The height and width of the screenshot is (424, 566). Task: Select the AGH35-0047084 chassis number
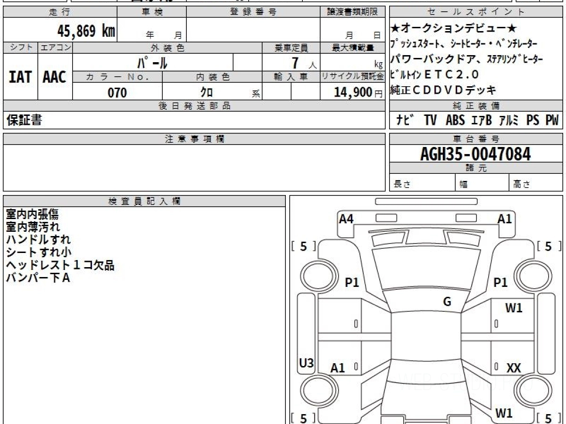(475, 154)
